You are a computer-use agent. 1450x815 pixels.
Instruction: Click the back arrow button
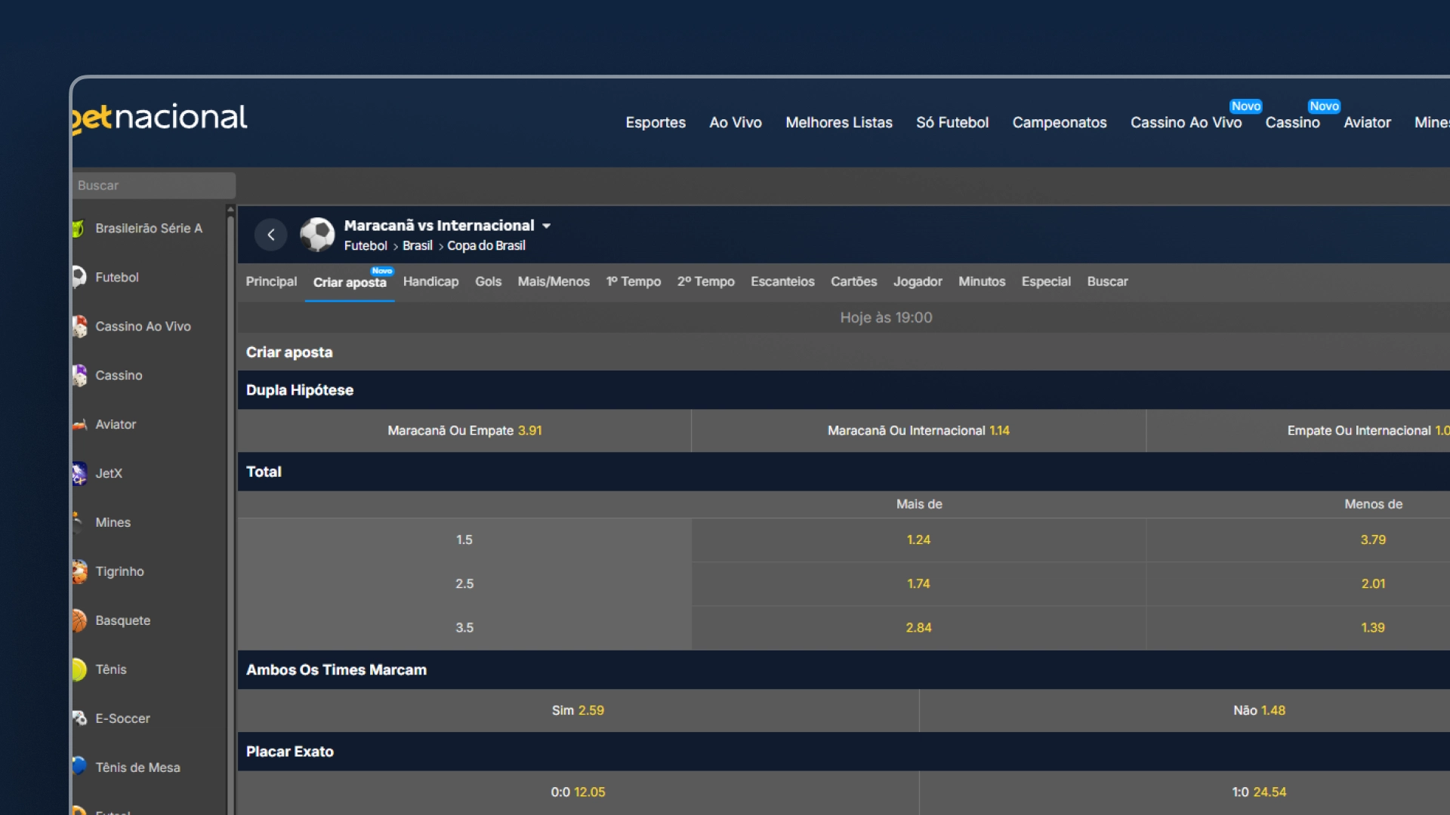pyautogui.click(x=270, y=235)
